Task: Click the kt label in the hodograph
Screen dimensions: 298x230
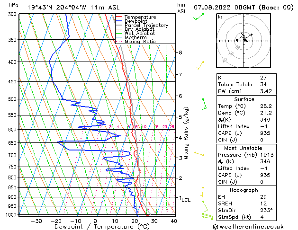Action: (x=220, y=17)
